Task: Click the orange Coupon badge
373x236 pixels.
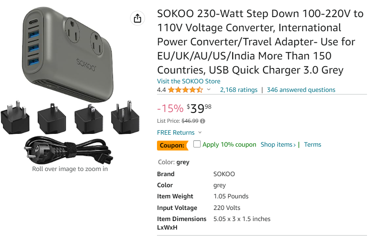Action: [x=173, y=145]
